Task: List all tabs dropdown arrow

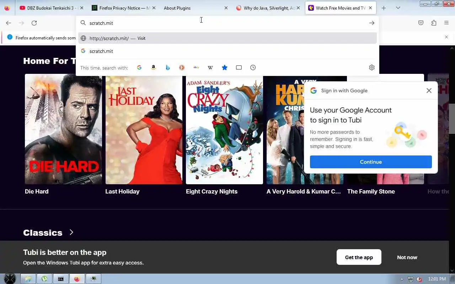Action: tap(398, 8)
